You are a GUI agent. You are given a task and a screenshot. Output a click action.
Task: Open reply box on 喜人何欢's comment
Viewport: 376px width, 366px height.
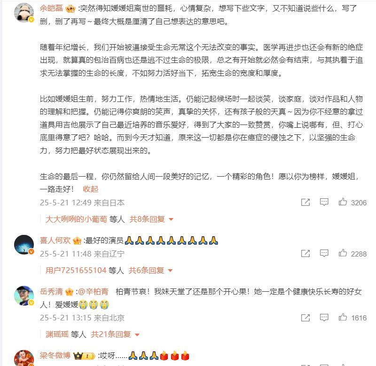click(324, 253)
